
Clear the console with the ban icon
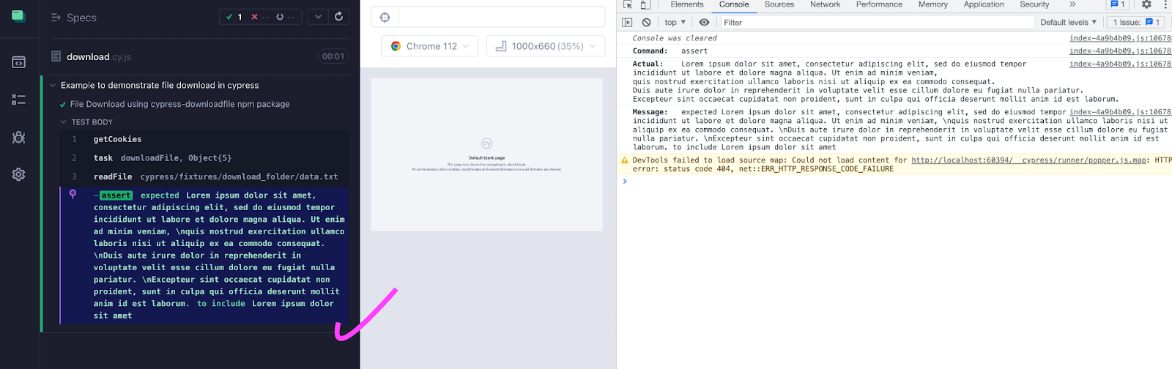pyautogui.click(x=646, y=23)
